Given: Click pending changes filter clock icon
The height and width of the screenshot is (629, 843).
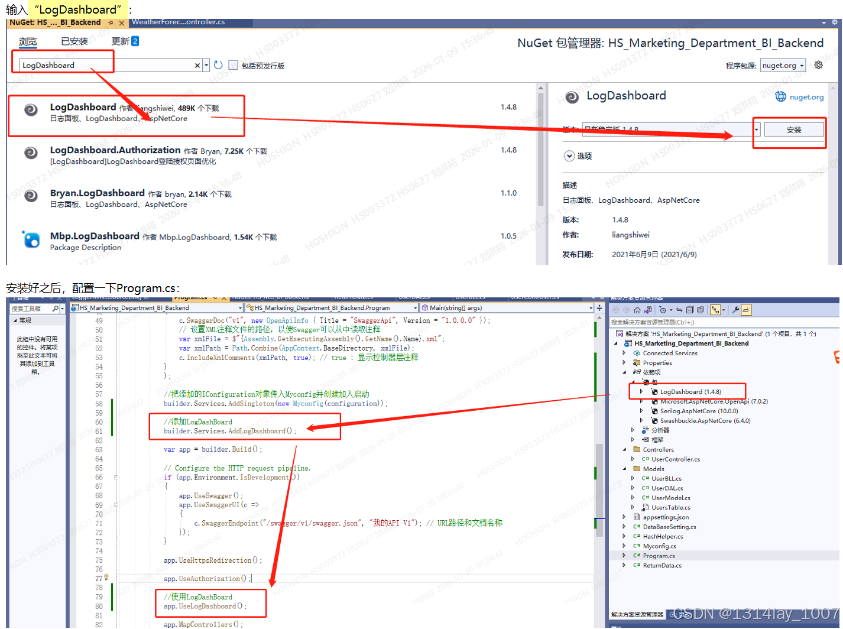Looking at the screenshot, I should 662,310.
